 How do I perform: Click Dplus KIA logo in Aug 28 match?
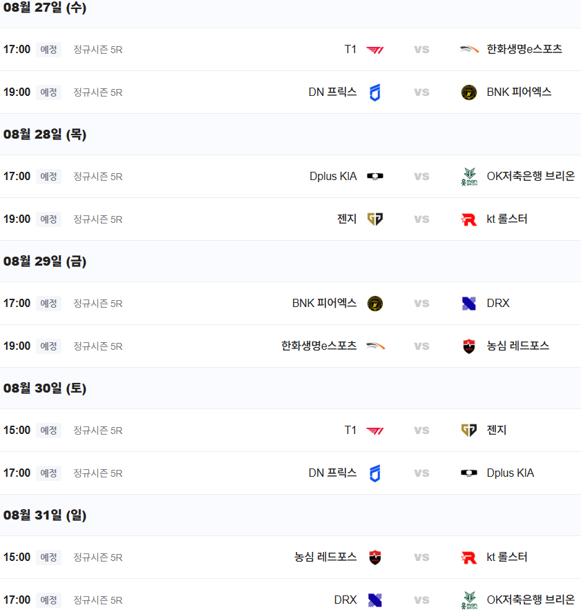pyautogui.click(x=374, y=177)
